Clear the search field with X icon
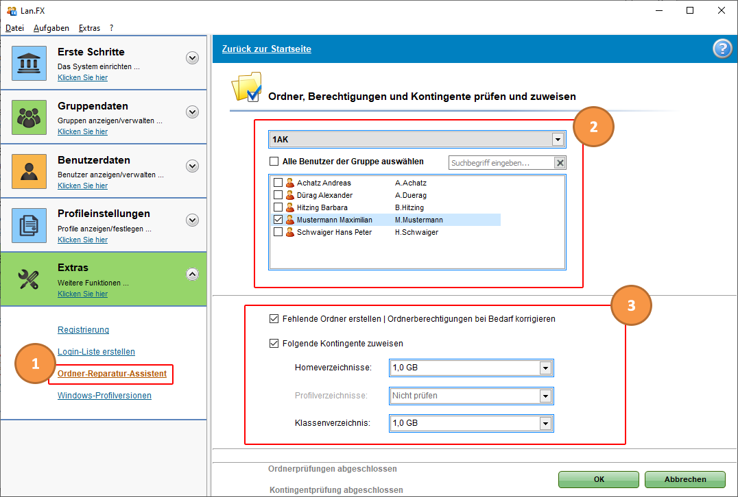This screenshot has height=497, width=738. (560, 163)
